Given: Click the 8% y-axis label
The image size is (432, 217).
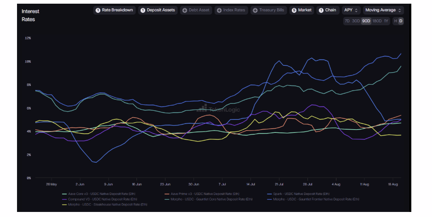Looking at the screenshot, I should tap(28, 85).
